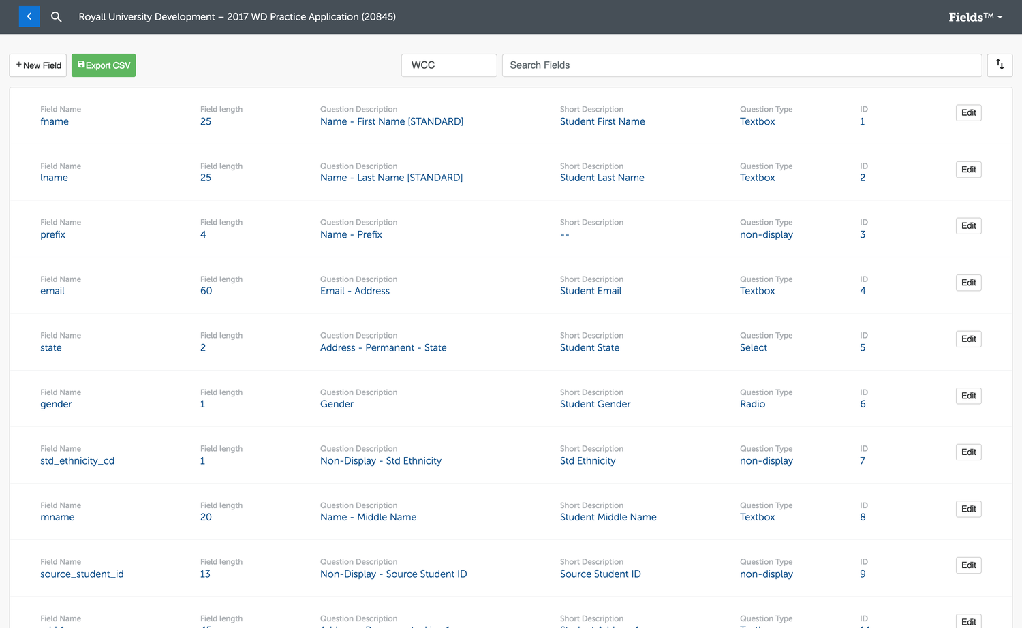
Task: Open the Email - Address question link
Action: pos(354,291)
